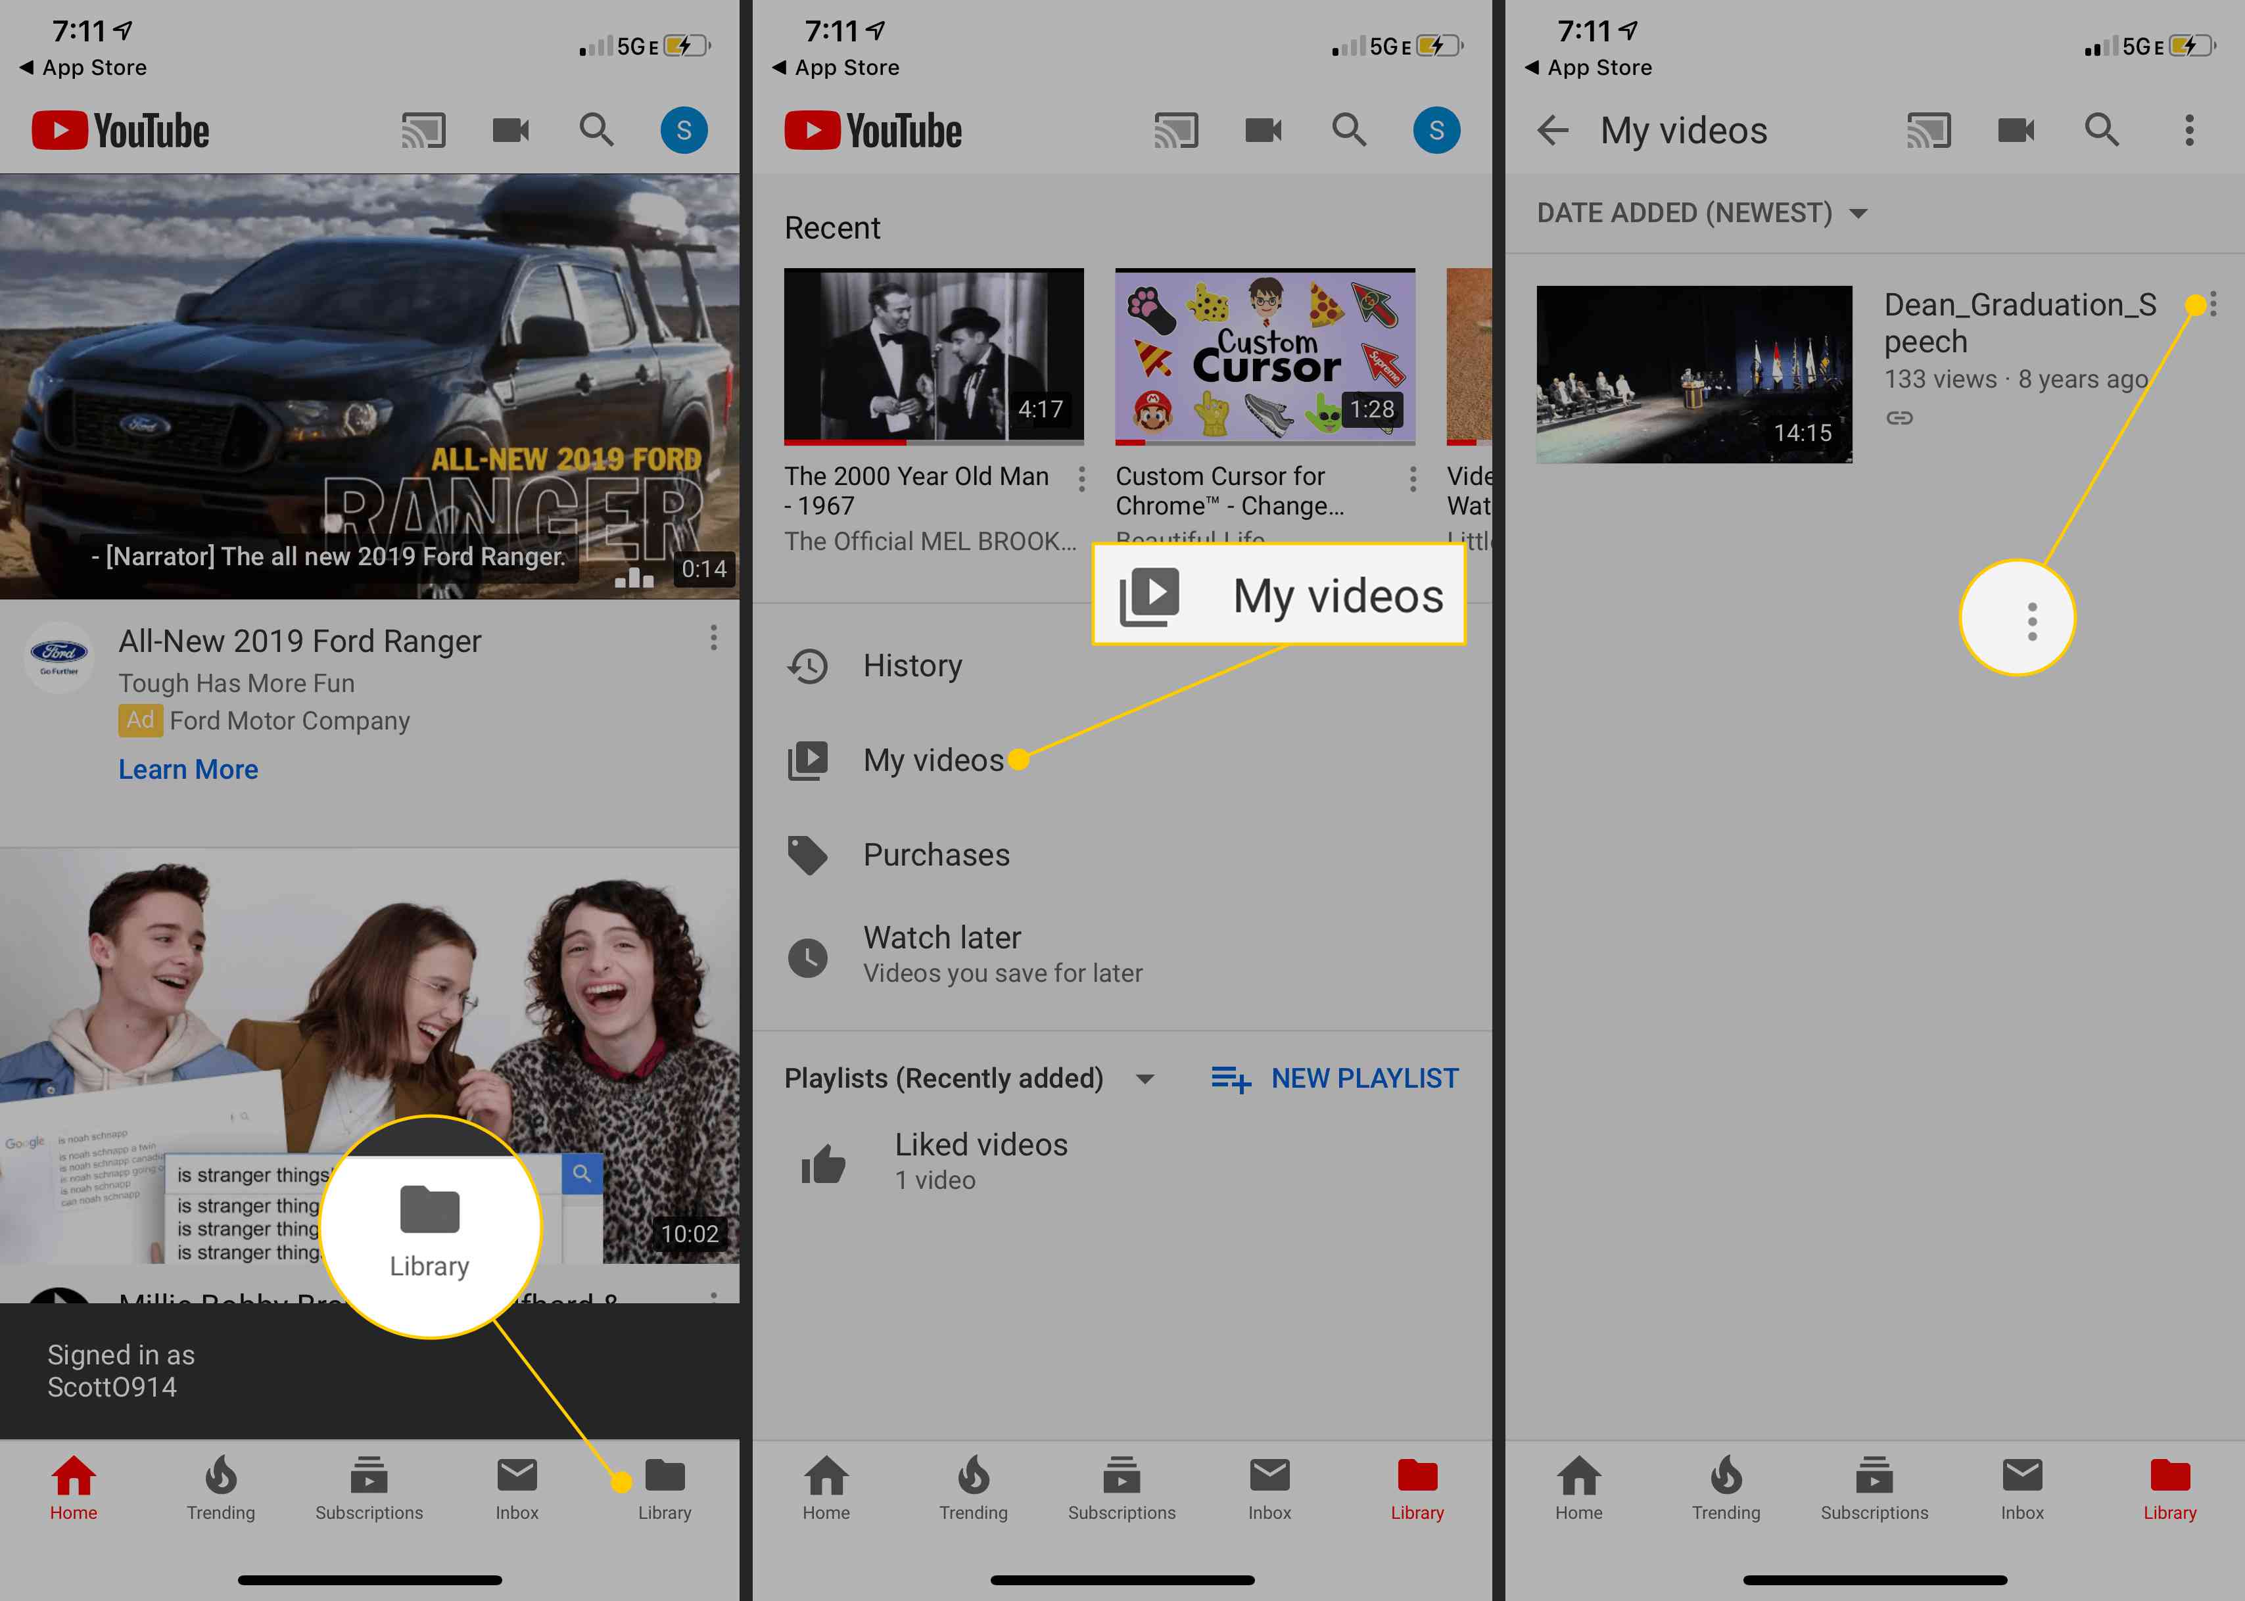2245x1601 pixels.
Task: Open options for Dean_Graduation_Speech video
Action: pyautogui.click(x=2213, y=305)
